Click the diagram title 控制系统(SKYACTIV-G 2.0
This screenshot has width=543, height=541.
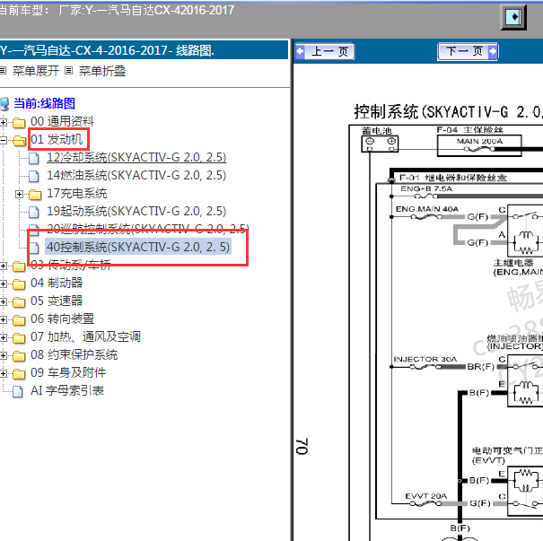(x=448, y=112)
